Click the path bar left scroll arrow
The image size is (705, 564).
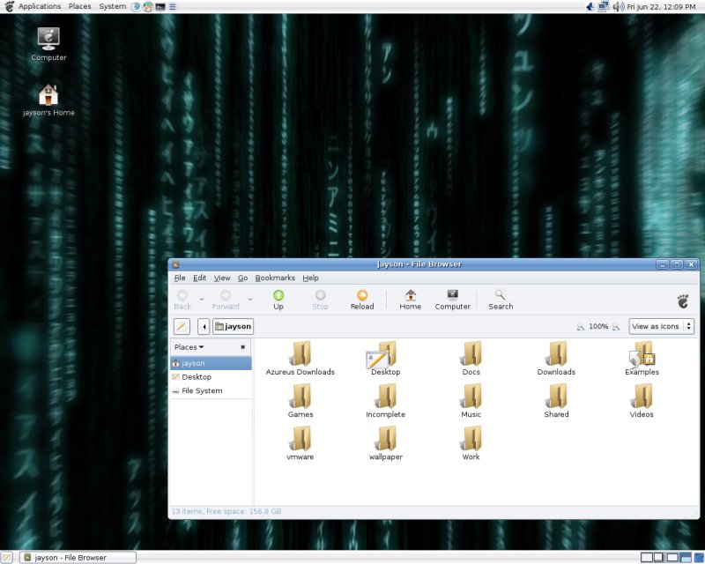coord(204,327)
